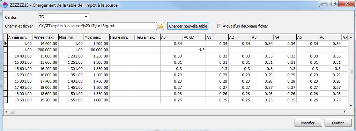Image resolution: width=356 pixels, height=131 pixels.
Task: Click cell 1 400.00 in Mois max.
Action: 96,75
